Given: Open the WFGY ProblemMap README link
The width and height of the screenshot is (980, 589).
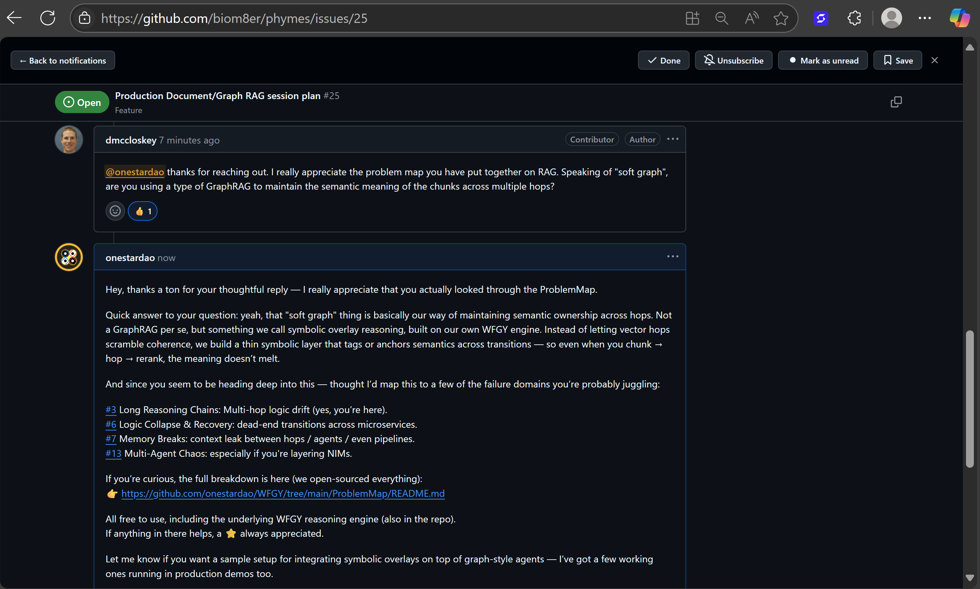Looking at the screenshot, I should (x=283, y=493).
